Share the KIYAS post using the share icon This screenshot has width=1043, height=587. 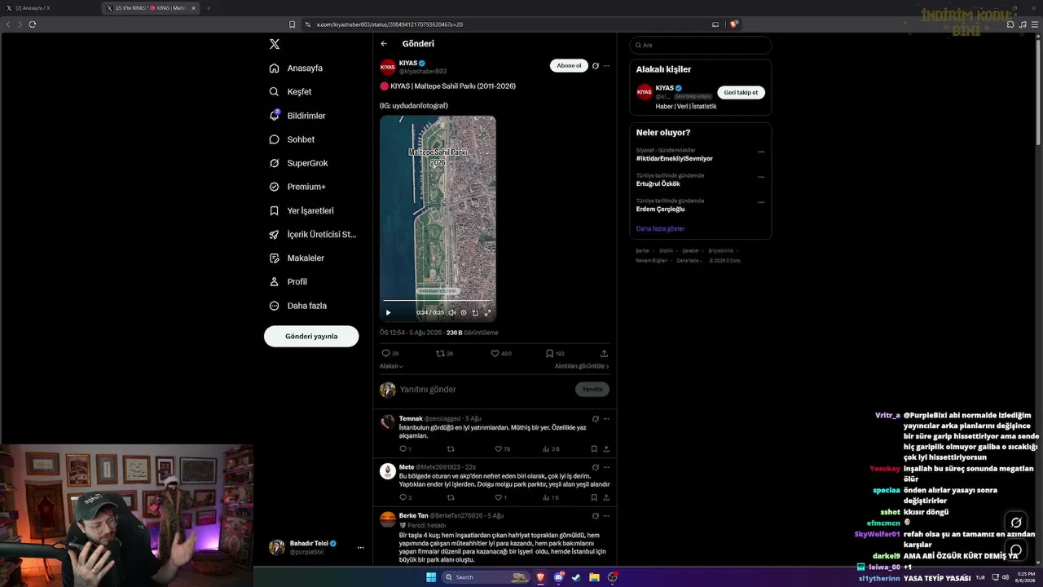click(x=604, y=354)
